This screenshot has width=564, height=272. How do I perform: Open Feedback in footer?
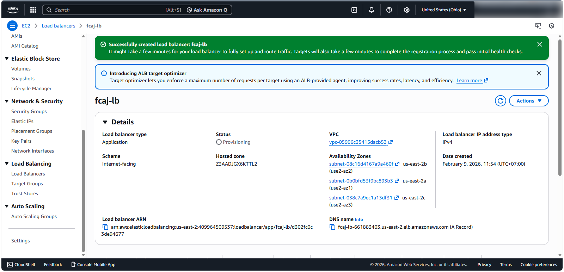click(x=53, y=265)
